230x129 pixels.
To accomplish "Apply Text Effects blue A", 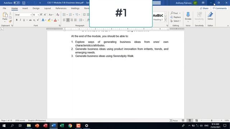I will pos(43,20).
